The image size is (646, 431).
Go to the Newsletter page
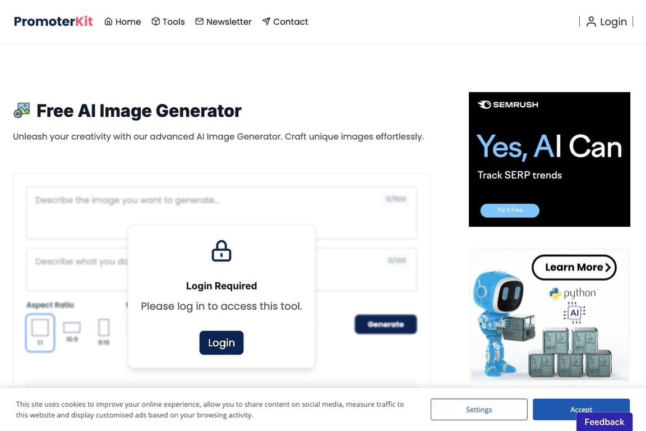223,21
